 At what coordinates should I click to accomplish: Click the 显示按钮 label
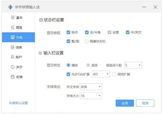pyautogui.click(x=54, y=33)
